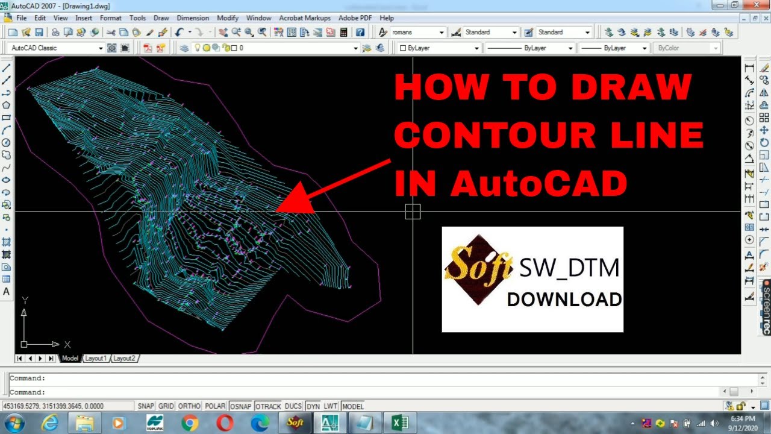Toggle GRID display in status bar
The image size is (771, 434).
point(166,406)
